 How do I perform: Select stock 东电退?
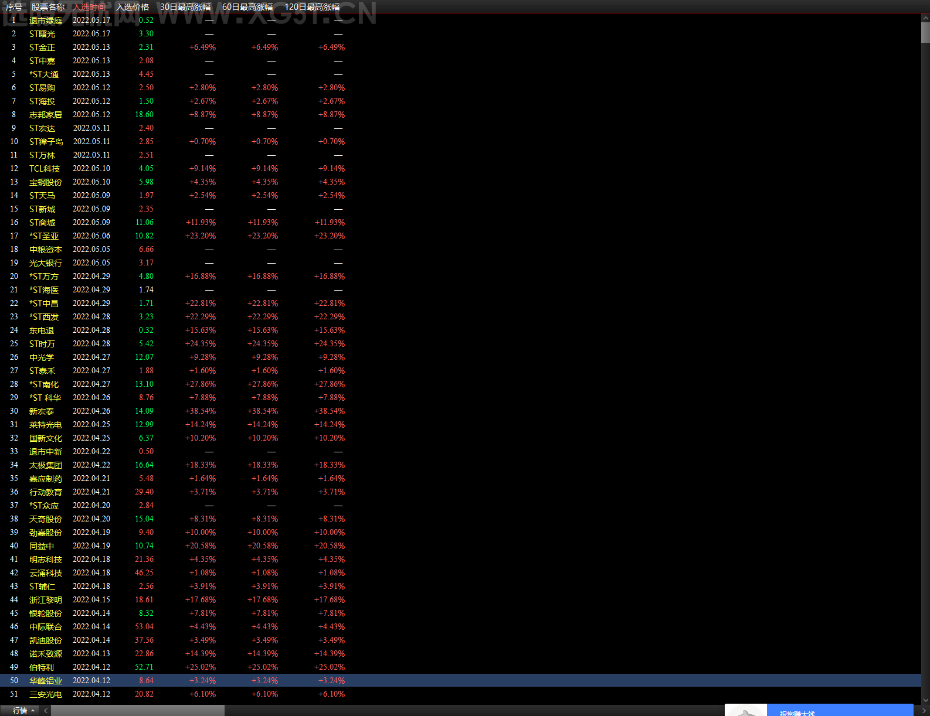coord(42,330)
